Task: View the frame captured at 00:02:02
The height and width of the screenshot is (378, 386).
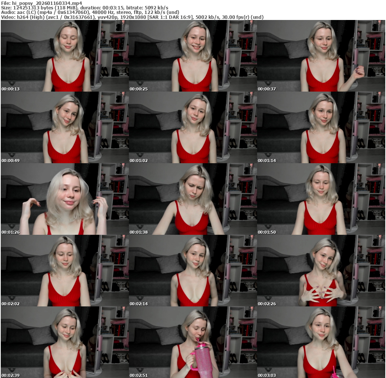Action: click(x=65, y=271)
